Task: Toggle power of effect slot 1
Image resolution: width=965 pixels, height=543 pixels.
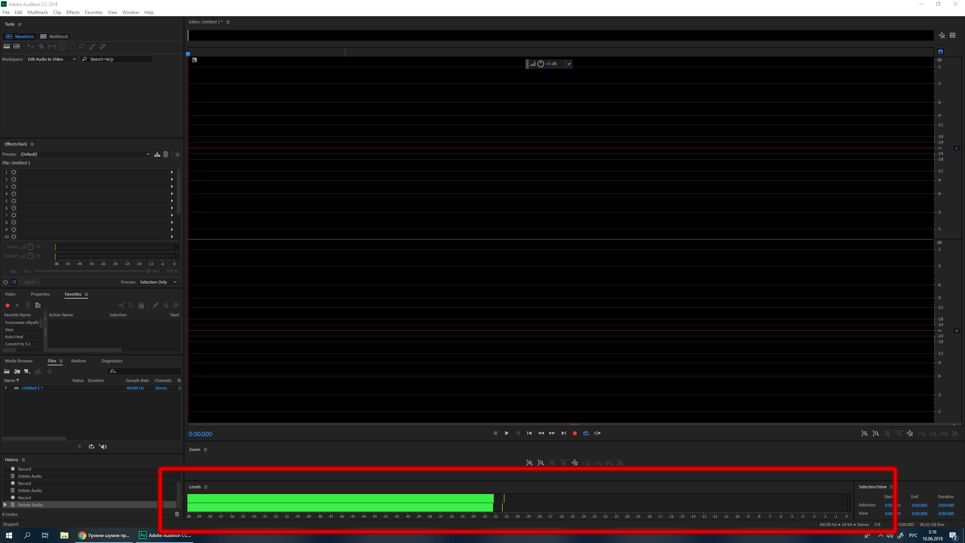Action: [x=14, y=172]
